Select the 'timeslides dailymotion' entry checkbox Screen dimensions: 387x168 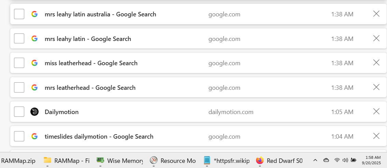(x=19, y=136)
